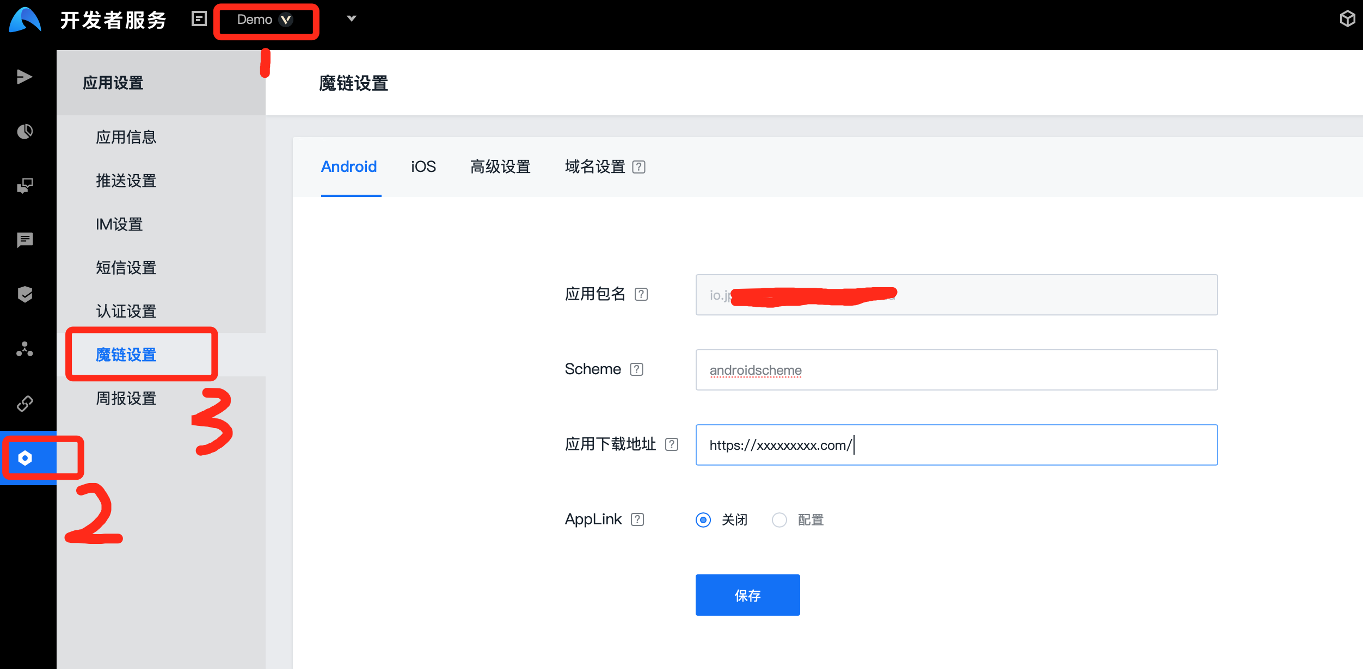Select the 配置 AppLink radio option

click(x=779, y=520)
